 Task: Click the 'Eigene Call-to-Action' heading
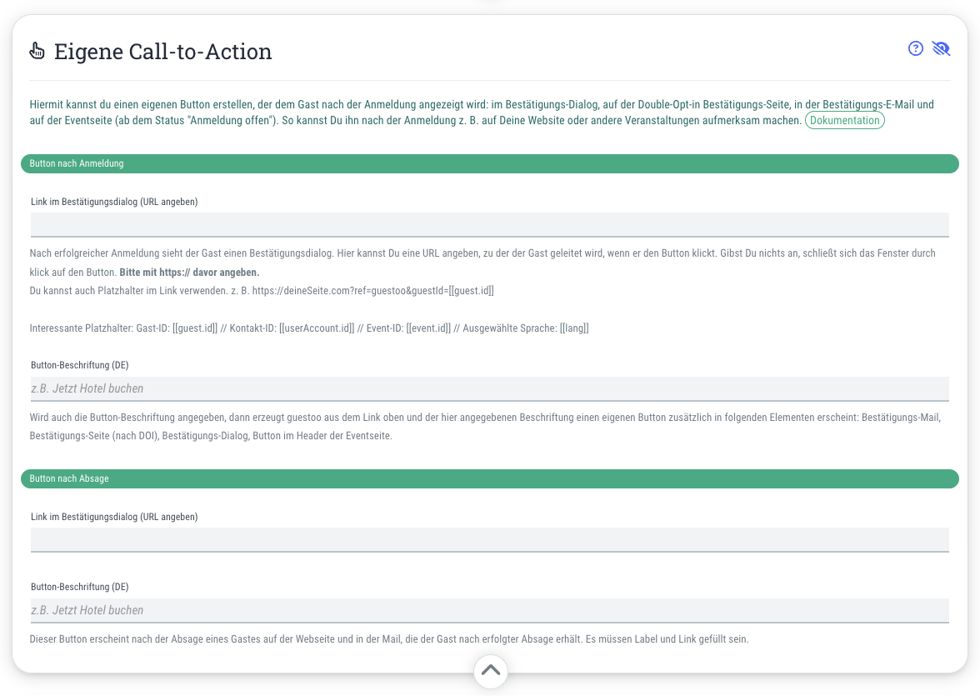coord(163,52)
